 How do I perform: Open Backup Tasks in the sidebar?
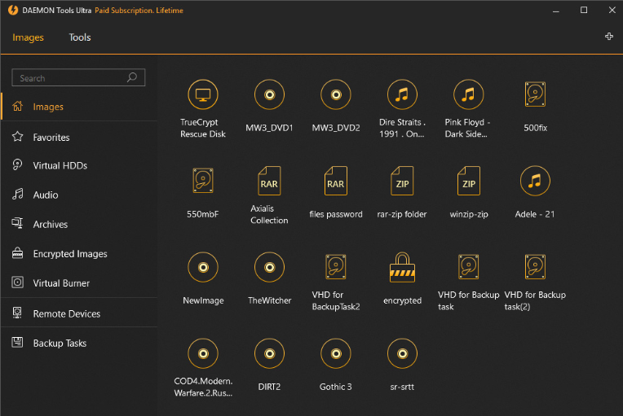(x=79, y=343)
